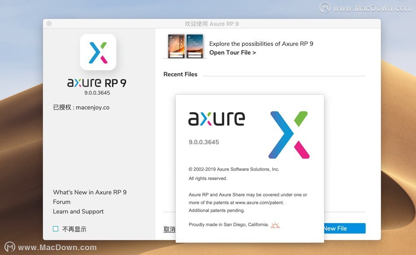The image size is (416, 255).
Task: Click Explore the possibilities of Axure RP 9
Action: pyautogui.click(x=261, y=44)
